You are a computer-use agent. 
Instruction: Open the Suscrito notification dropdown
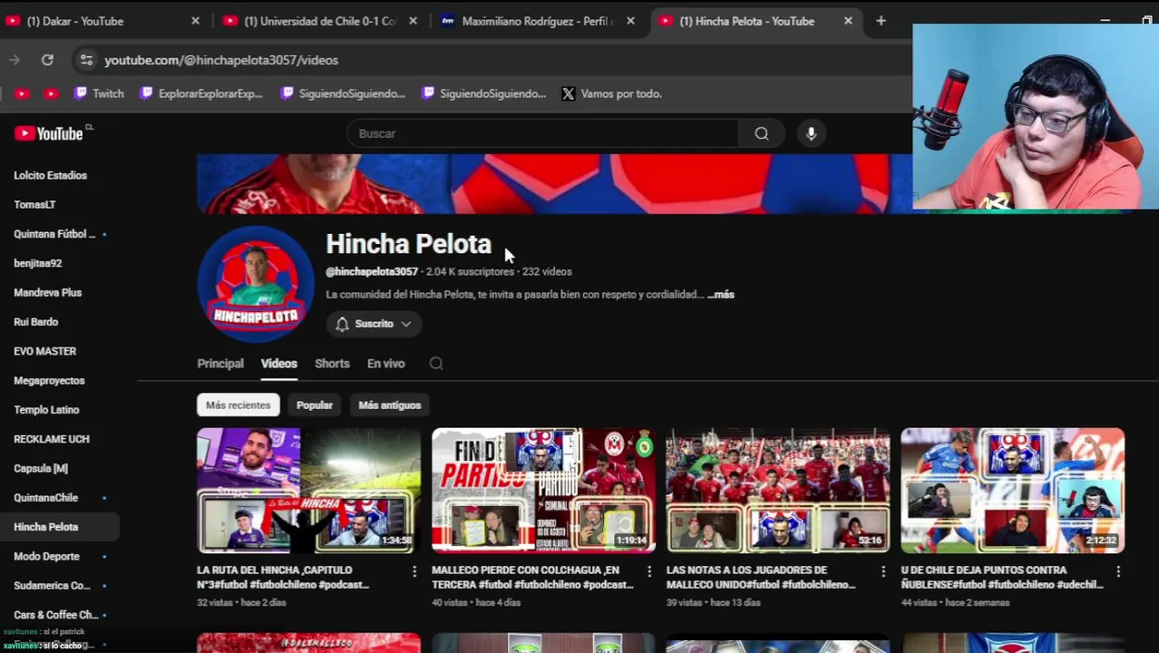374,324
